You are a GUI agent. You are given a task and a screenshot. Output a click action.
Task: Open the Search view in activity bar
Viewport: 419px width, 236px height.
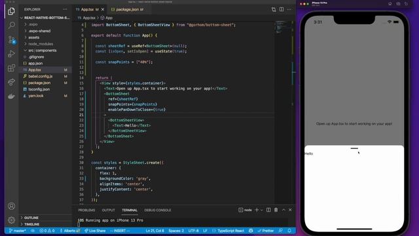[x=11, y=26]
